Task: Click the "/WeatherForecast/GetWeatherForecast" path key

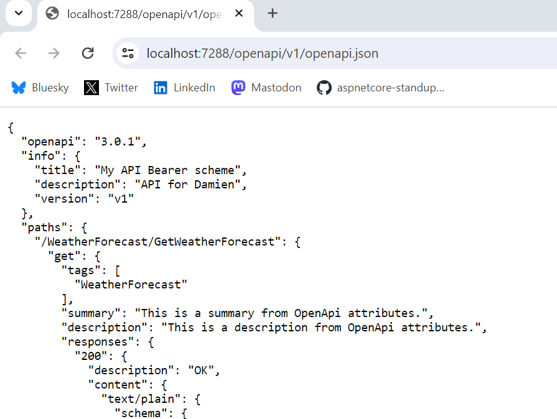Action: pyautogui.click(x=157, y=242)
